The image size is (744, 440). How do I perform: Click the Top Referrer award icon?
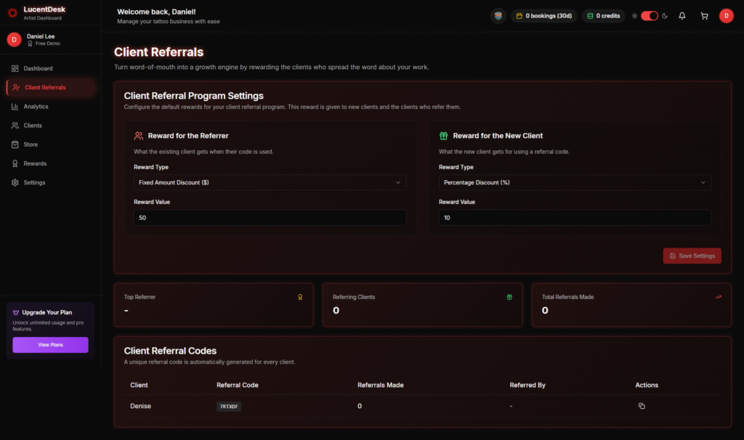click(x=300, y=297)
